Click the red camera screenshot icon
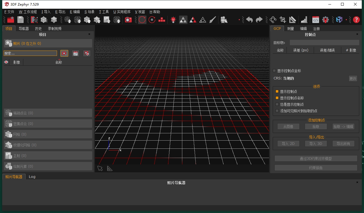Screen dimensions: 364x213 coord(128,20)
